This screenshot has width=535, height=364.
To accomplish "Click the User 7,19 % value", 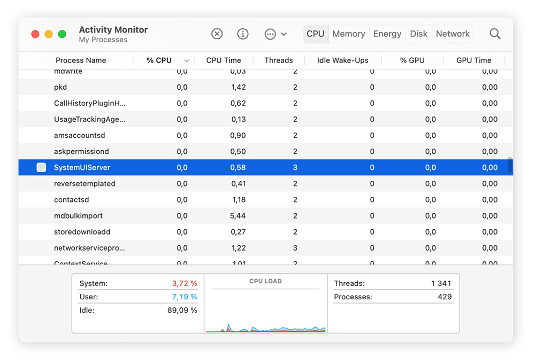I will pos(185,297).
